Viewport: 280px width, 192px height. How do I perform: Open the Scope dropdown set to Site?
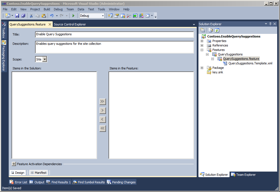[45, 59]
